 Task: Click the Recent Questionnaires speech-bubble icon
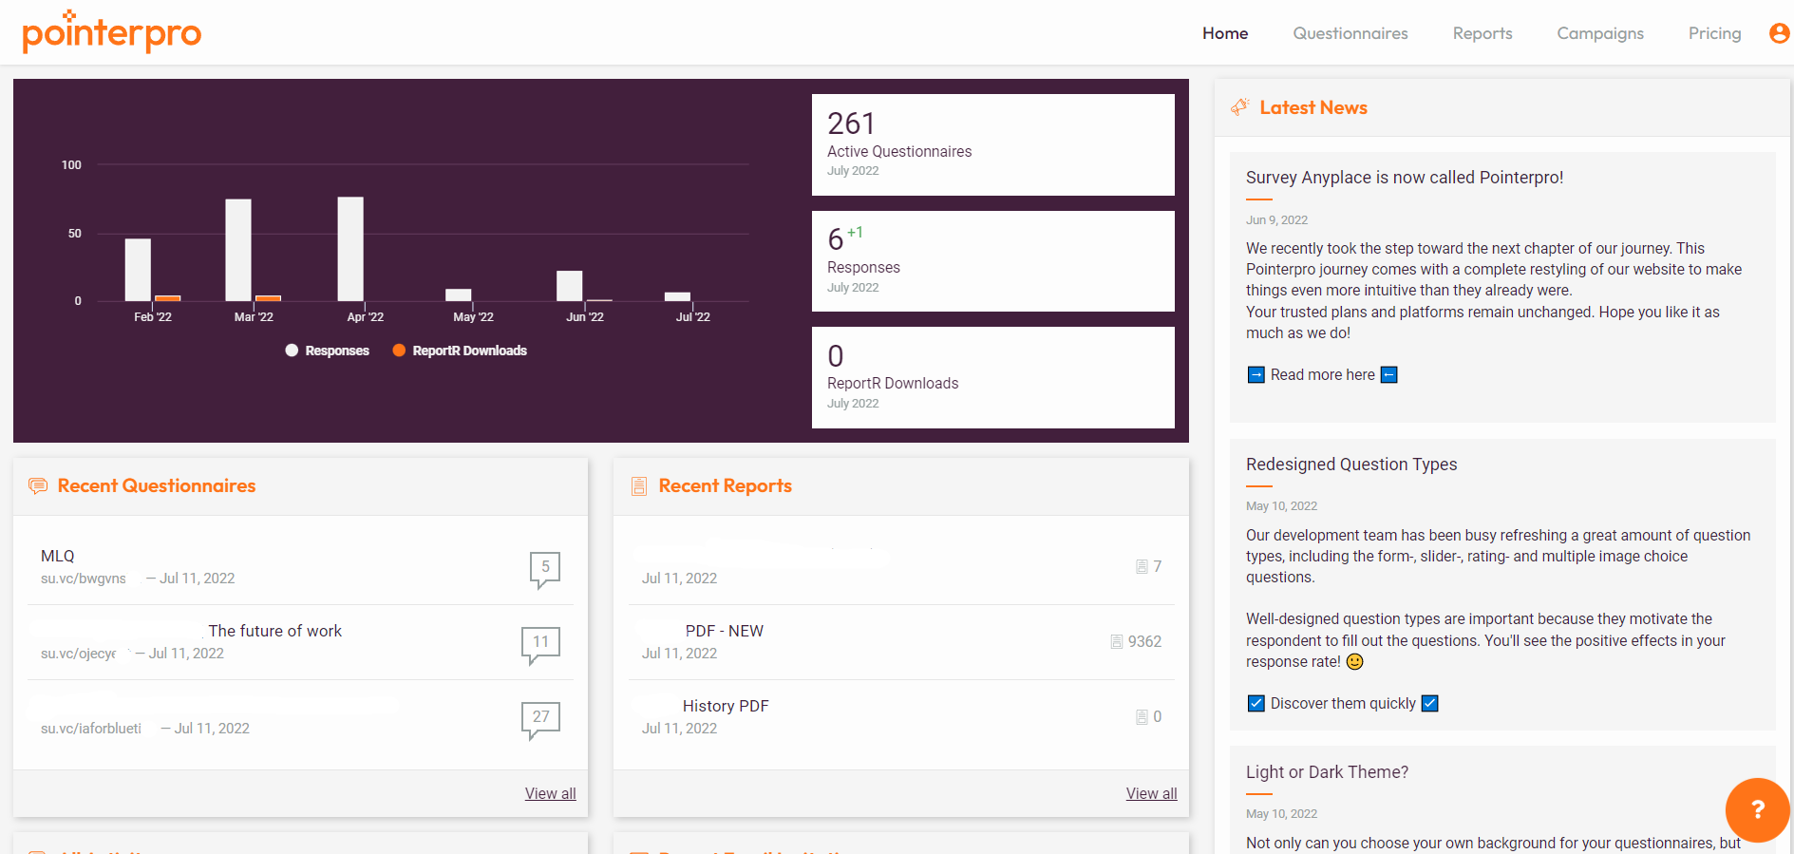pyautogui.click(x=38, y=485)
